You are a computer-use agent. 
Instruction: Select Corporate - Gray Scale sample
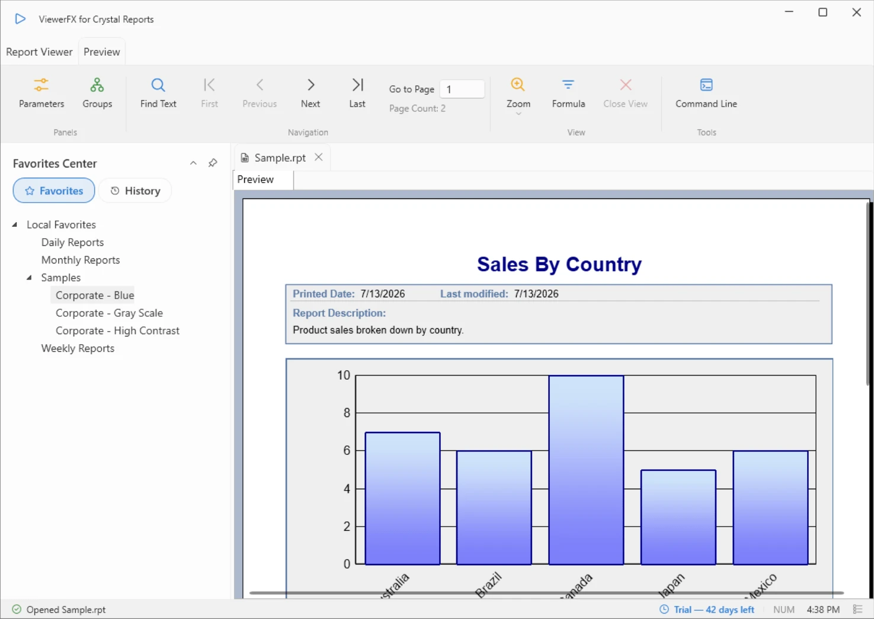pyautogui.click(x=109, y=313)
